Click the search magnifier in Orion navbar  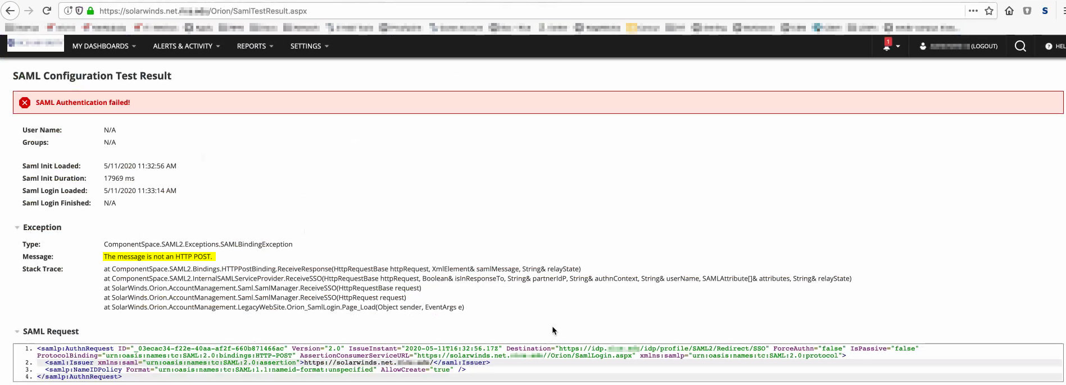(1020, 46)
